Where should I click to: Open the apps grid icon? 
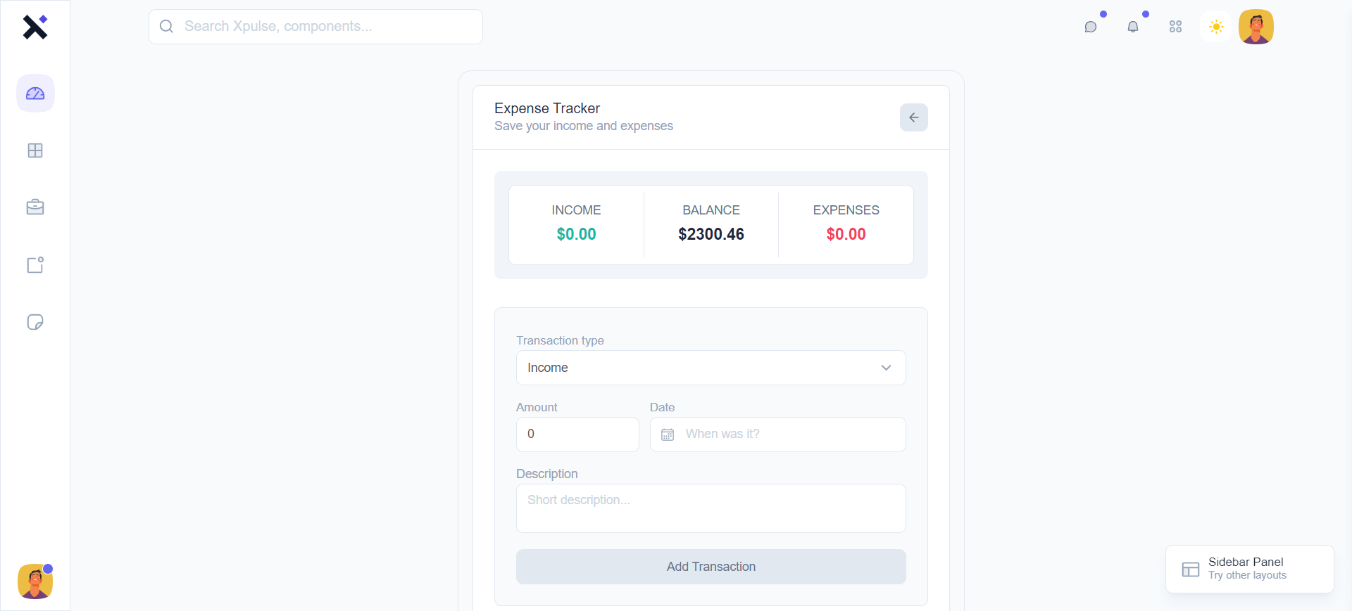tap(1175, 27)
